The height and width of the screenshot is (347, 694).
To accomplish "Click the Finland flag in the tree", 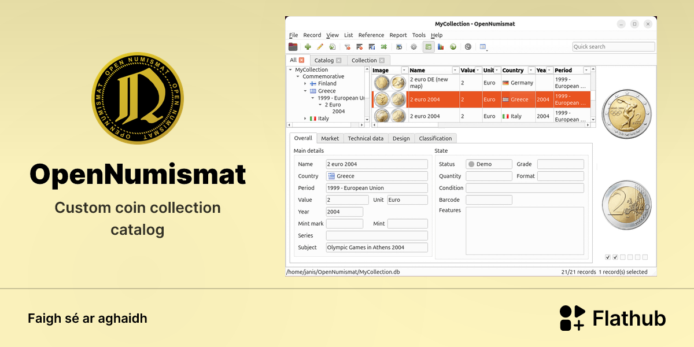I will pyautogui.click(x=313, y=84).
